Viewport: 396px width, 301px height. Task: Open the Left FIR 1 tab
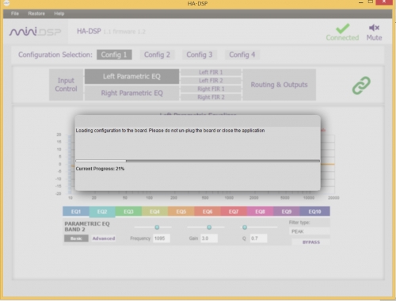(211, 72)
